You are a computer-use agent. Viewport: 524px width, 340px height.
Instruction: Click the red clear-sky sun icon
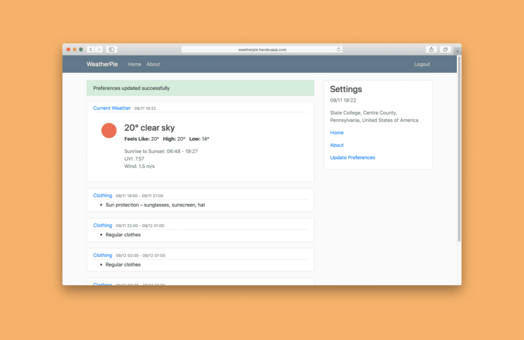click(109, 130)
